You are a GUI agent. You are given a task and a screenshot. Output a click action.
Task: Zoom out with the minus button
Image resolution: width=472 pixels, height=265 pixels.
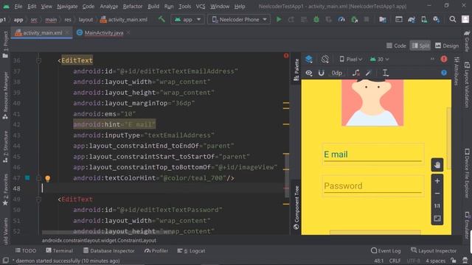pyautogui.click(x=437, y=194)
